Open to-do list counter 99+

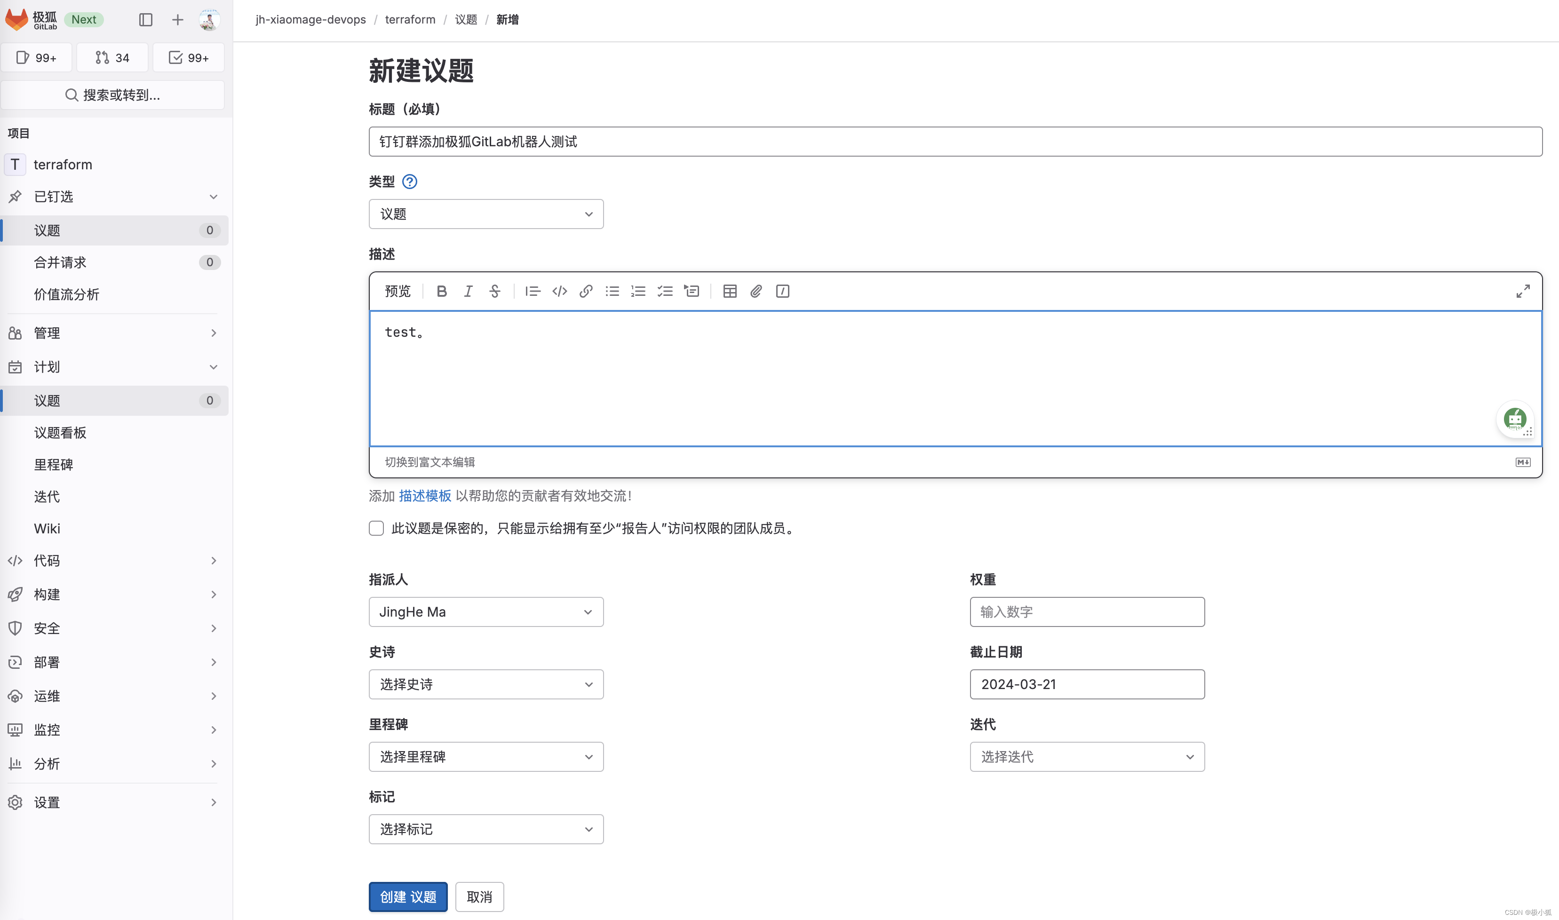189,58
